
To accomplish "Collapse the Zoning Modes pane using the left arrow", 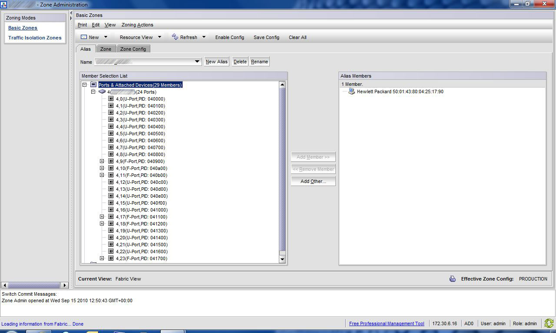I will coord(71,13).
